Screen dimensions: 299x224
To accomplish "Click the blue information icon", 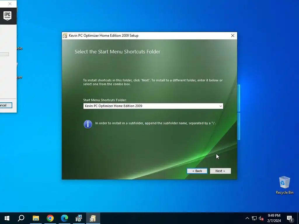I will 88,124.
